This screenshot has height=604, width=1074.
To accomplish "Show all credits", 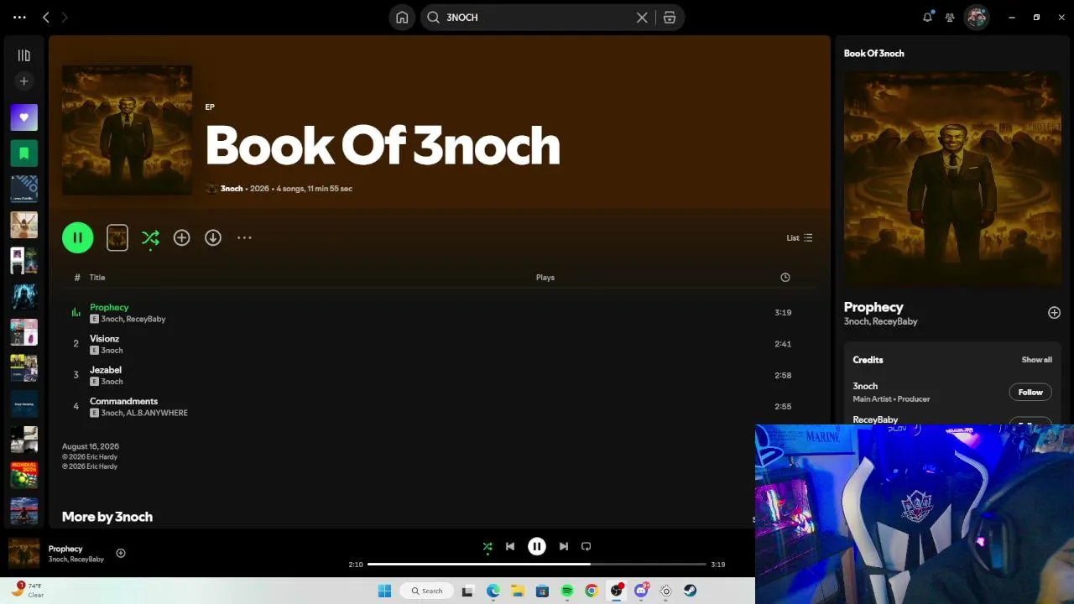I will pyautogui.click(x=1036, y=360).
